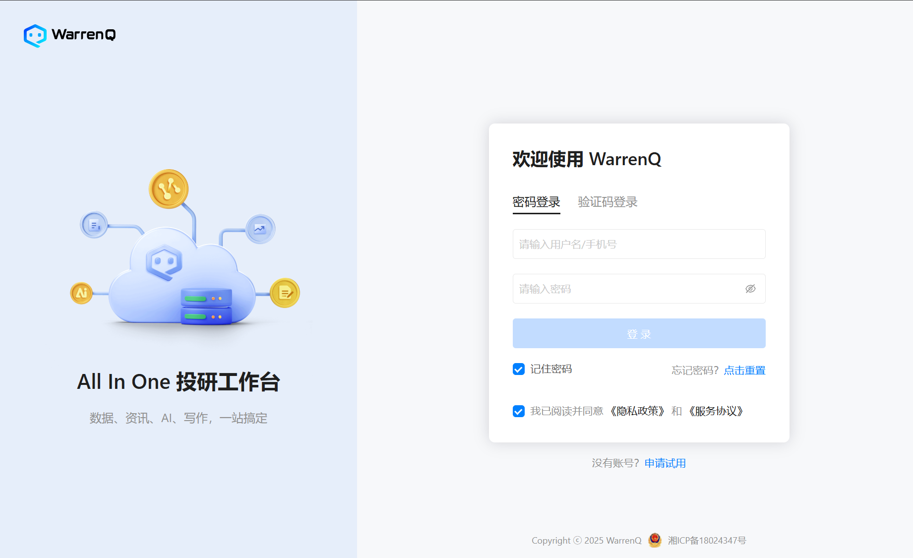Click the blue document list bubble icon
The width and height of the screenshot is (913, 558).
click(x=94, y=225)
